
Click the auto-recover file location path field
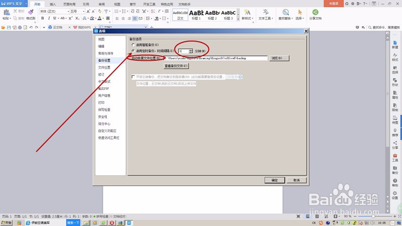pos(215,58)
